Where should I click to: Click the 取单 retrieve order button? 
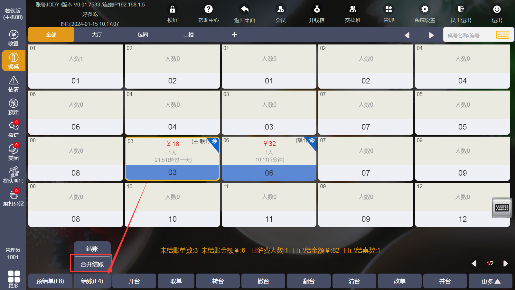176,281
